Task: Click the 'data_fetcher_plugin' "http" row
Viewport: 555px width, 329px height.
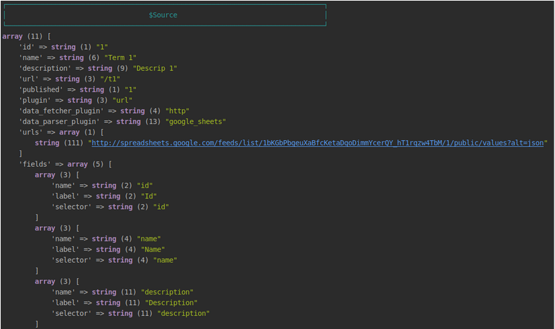Action: coord(103,110)
